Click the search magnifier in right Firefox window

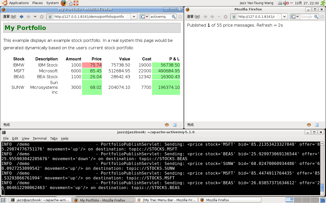(x=316, y=17)
